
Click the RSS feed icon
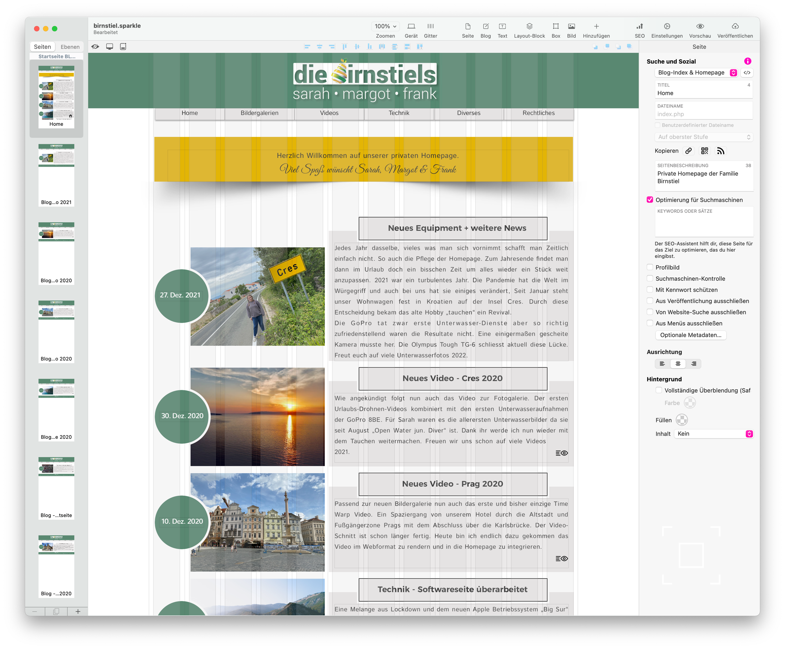click(x=720, y=151)
